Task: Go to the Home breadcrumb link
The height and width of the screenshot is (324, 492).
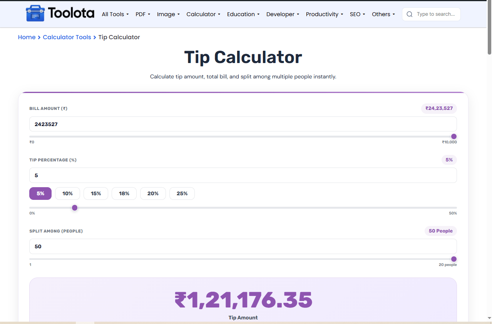Action: (x=27, y=37)
